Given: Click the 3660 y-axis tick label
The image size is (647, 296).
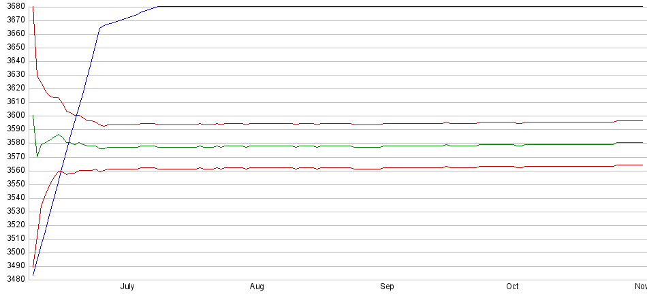Looking at the screenshot, I should point(12,33).
